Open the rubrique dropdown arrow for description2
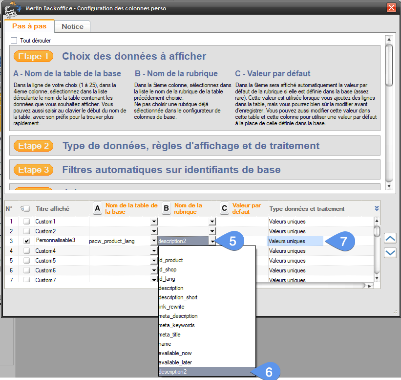This screenshot has width=401, height=380. click(x=212, y=241)
